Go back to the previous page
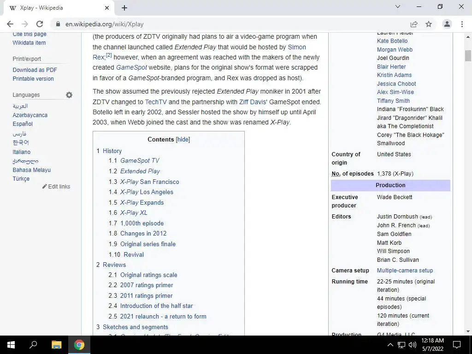472x354 pixels. [x=10, y=24]
